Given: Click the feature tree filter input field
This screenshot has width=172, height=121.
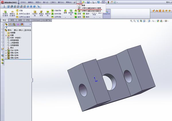Looking at the screenshot, I should [x=18, y=27].
